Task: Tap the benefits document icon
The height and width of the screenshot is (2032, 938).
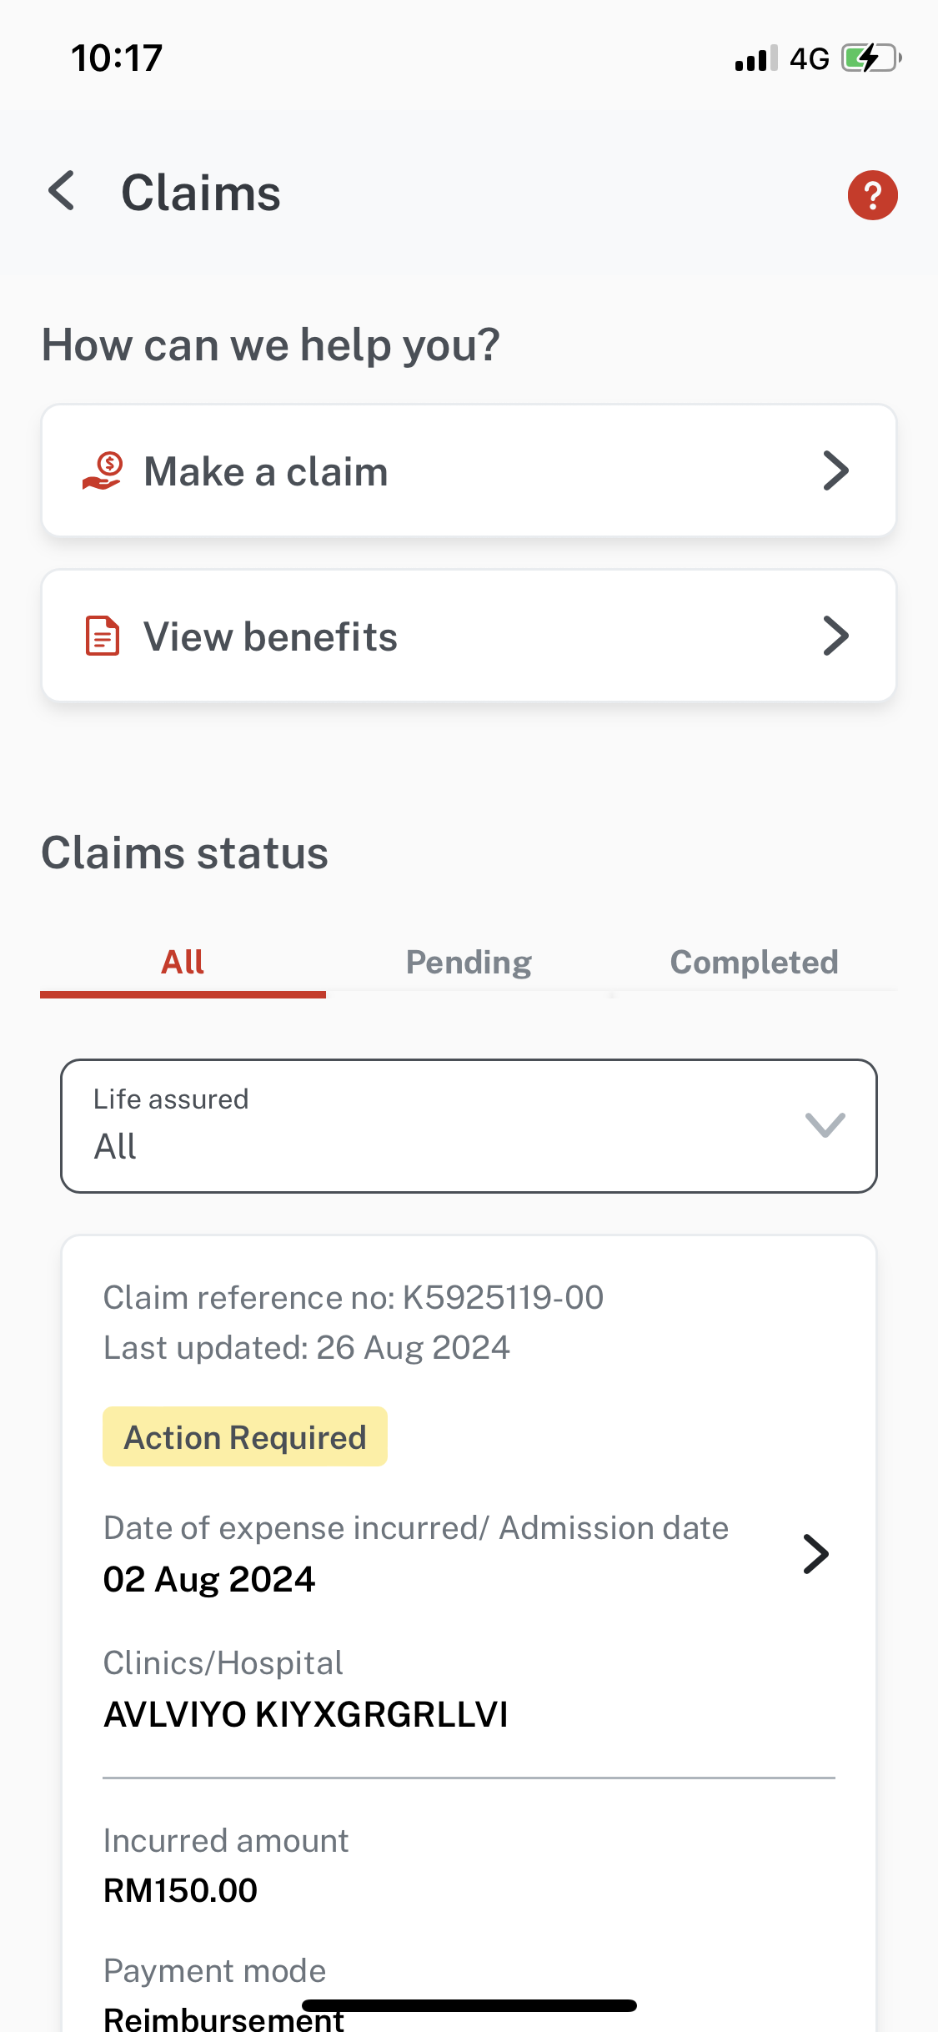Action: click(x=103, y=636)
